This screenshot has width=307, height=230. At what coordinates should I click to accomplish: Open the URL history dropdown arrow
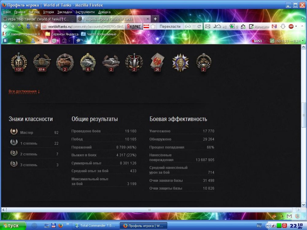[194, 26]
